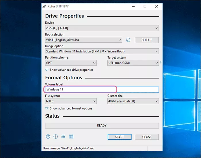Open the About info icon
This screenshot has height=158, width=201.
(55, 137)
